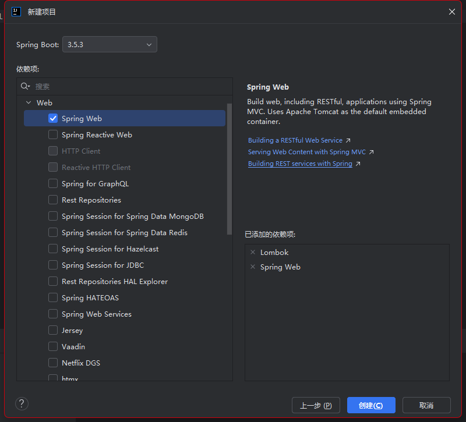Check the Spring for GraphQL checkbox
Screen dimensions: 466x422
click(53, 183)
